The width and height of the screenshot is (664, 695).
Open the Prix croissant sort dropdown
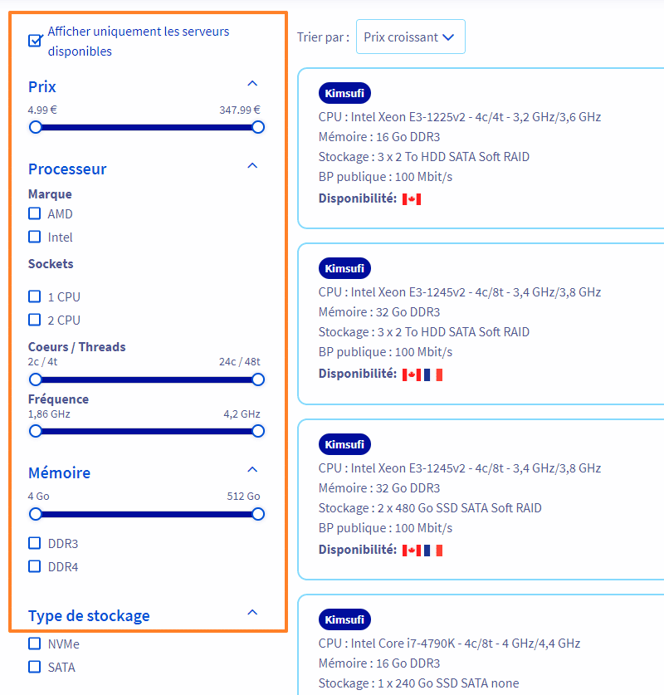[x=410, y=37]
